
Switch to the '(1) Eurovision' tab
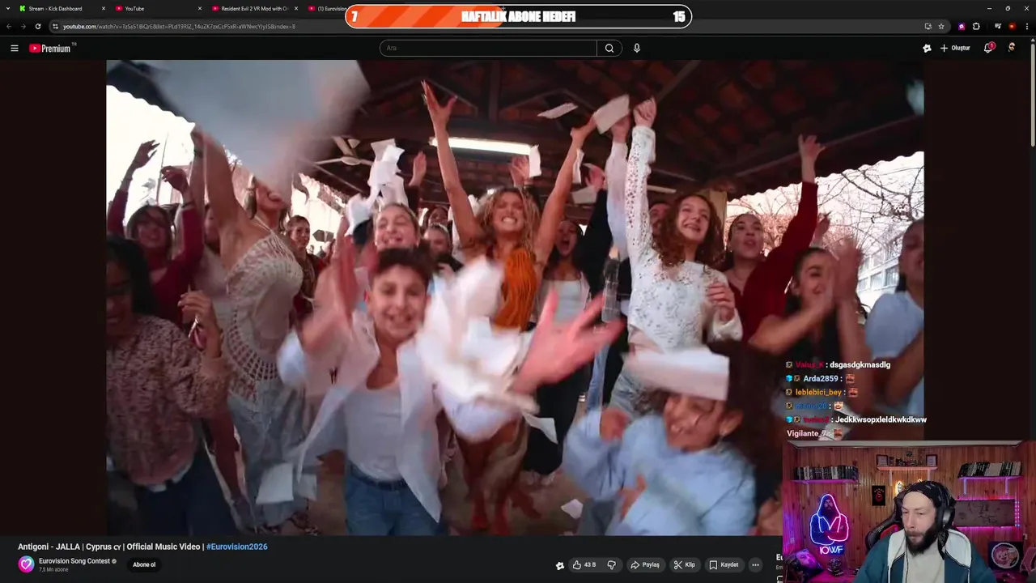(325, 8)
